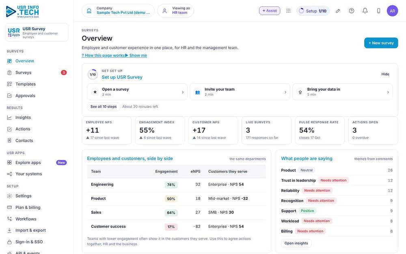Screen dimensions: 406x254
Task: Click the Contacts sidebar icon
Action: tap(9, 141)
